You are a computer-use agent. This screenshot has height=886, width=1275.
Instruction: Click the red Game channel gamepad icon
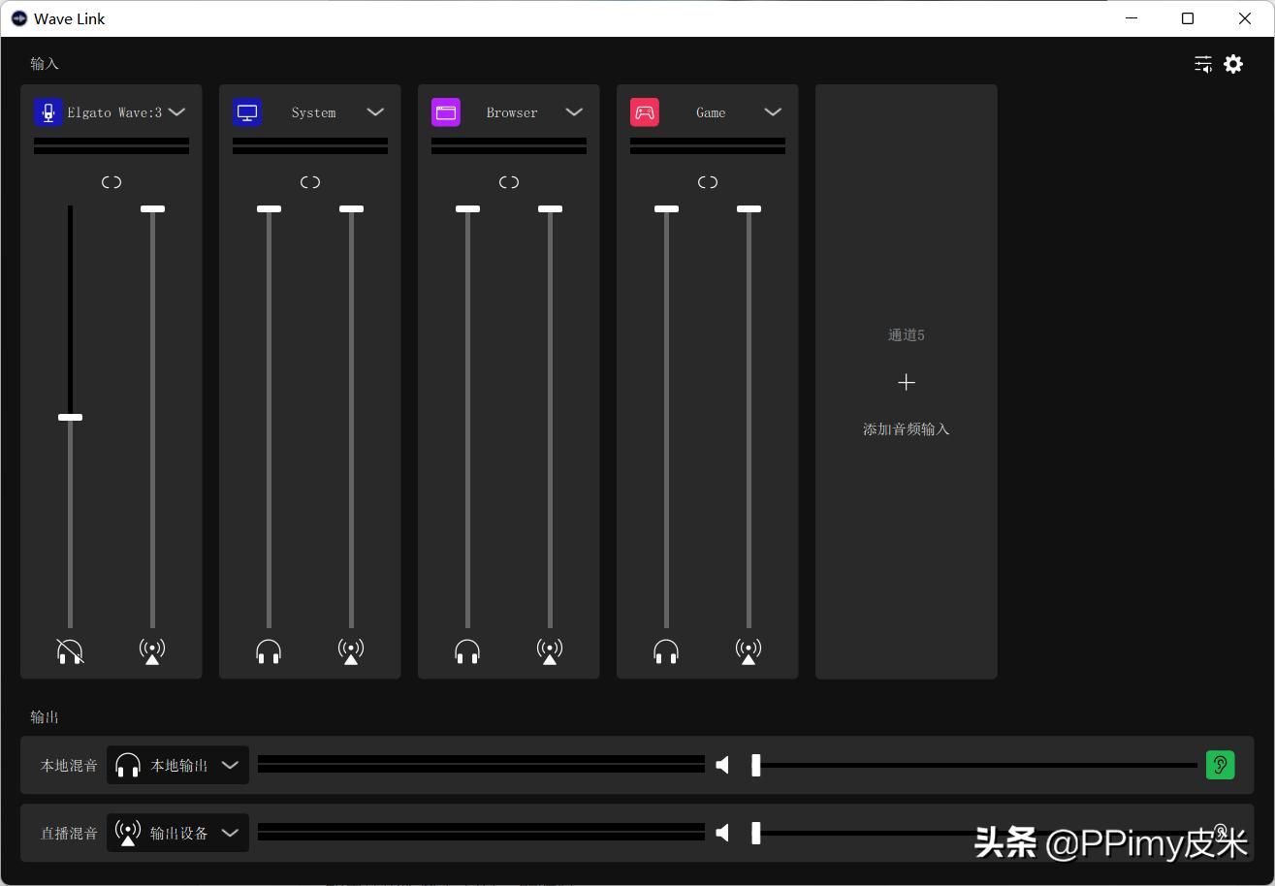tap(645, 111)
